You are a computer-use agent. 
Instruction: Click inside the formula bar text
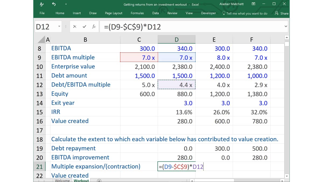[x=132, y=27]
